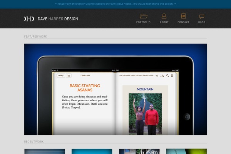Click the Linda Lister author text
This screenshot has width=231, height=154.
point(85,75)
